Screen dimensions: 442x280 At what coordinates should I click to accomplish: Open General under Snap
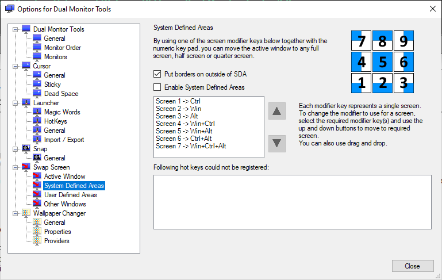point(55,158)
